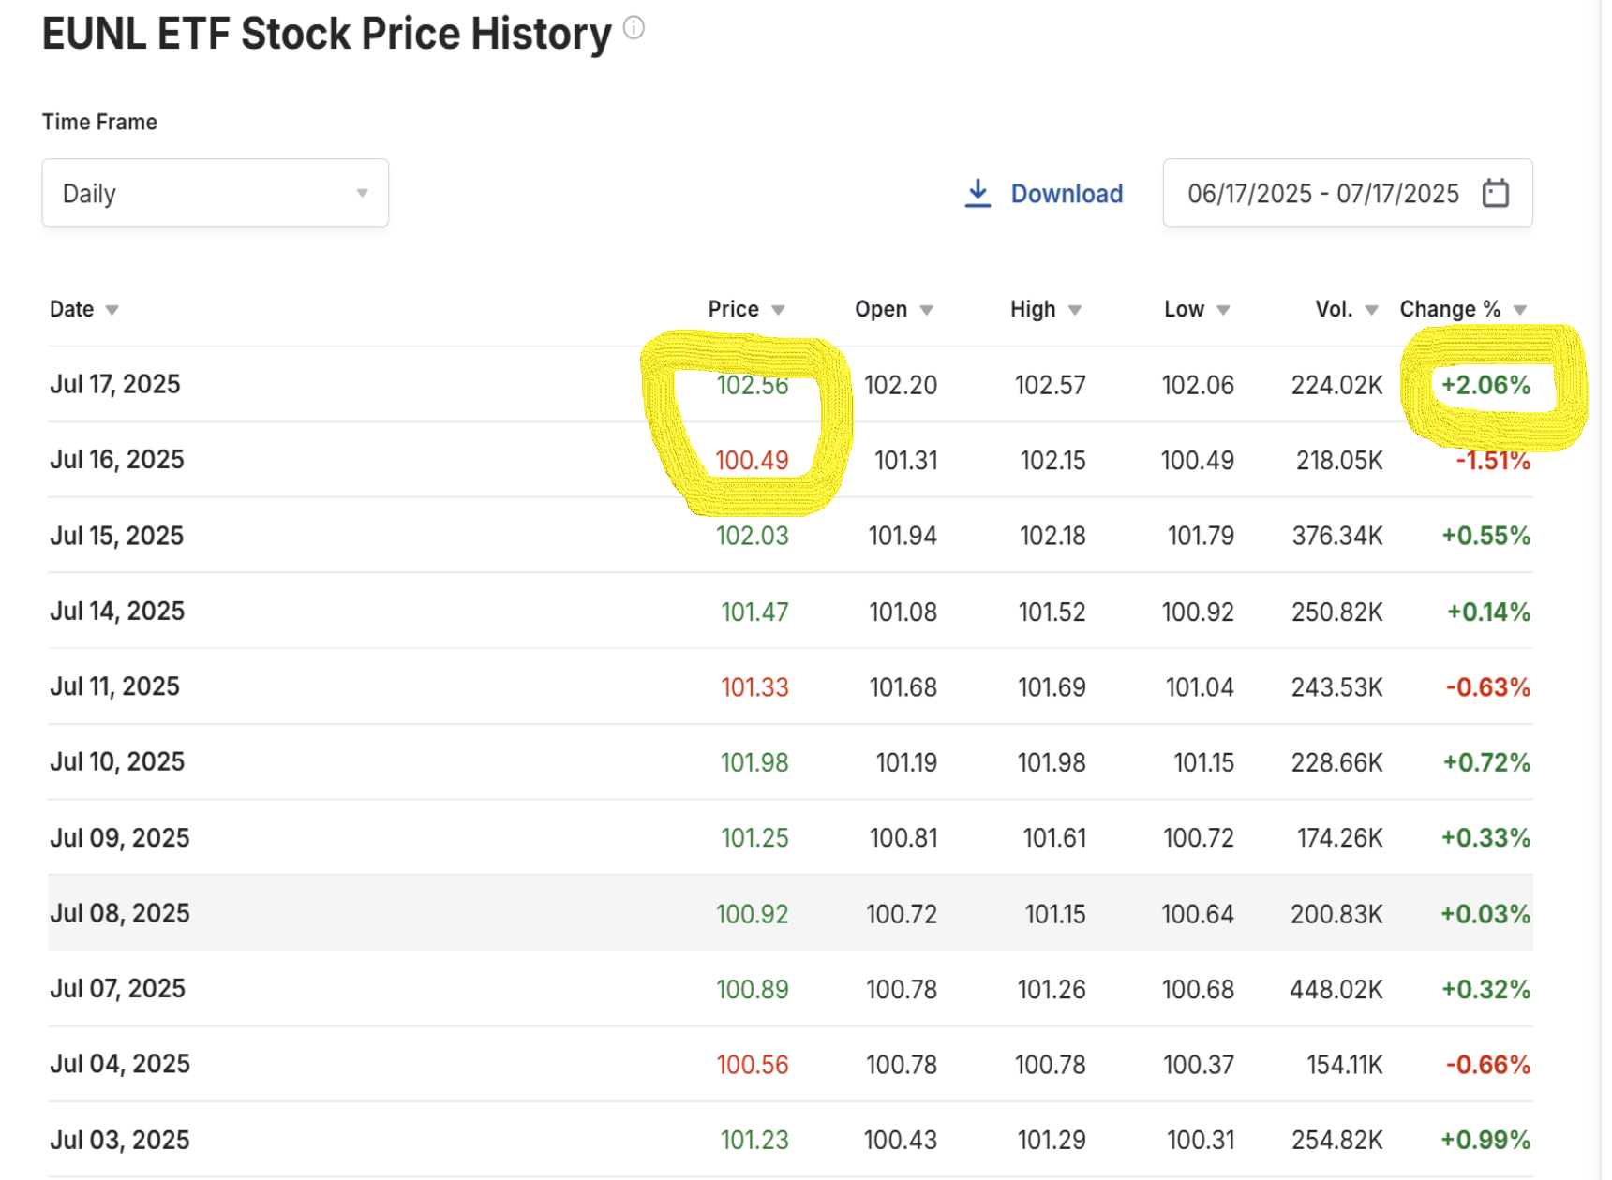Click the -1.51% change value
This screenshot has height=1180, width=1612.
(x=1493, y=460)
